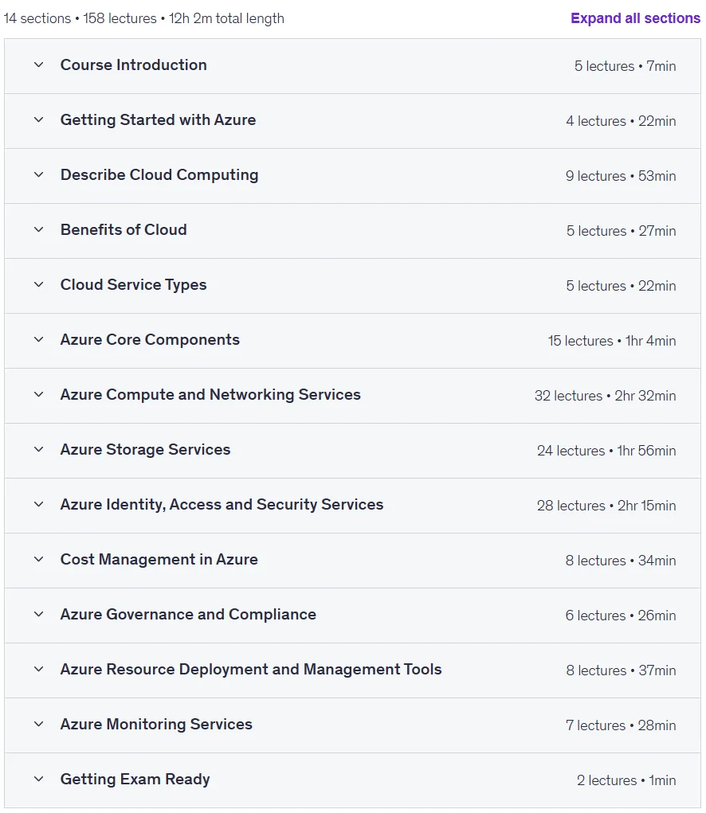Select the Azure Monitoring Services title

156,725
